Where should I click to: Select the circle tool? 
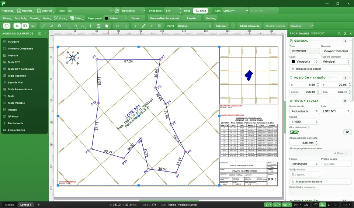(x=75, y=26)
